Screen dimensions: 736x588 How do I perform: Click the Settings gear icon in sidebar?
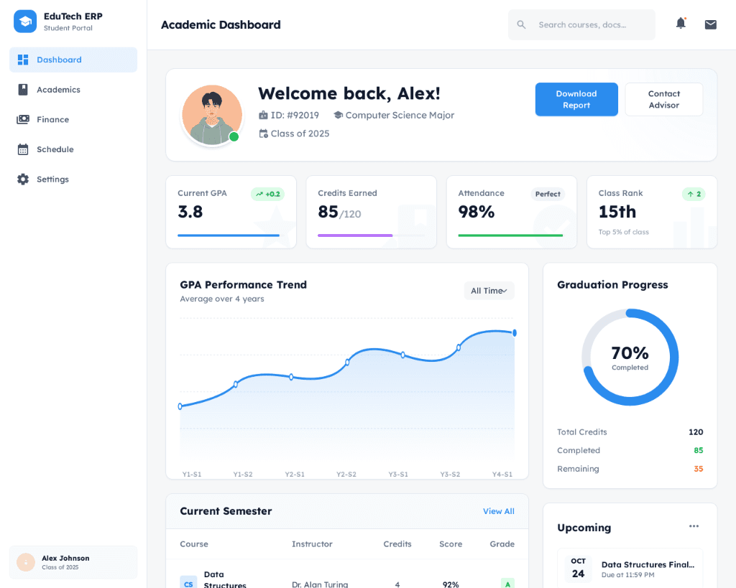[x=23, y=179]
